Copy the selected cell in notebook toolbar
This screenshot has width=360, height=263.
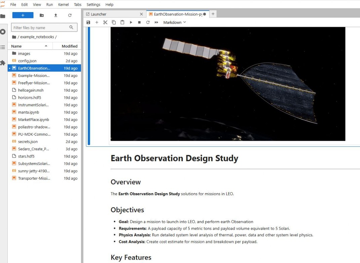click(x=114, y=23)
